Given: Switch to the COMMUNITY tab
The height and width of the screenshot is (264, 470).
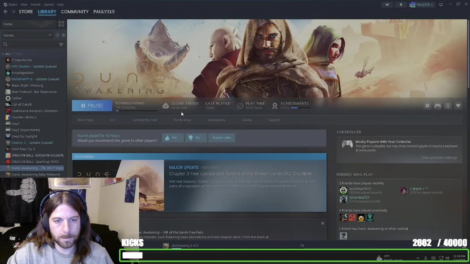Looking at the screenshot, I should 75,12.
